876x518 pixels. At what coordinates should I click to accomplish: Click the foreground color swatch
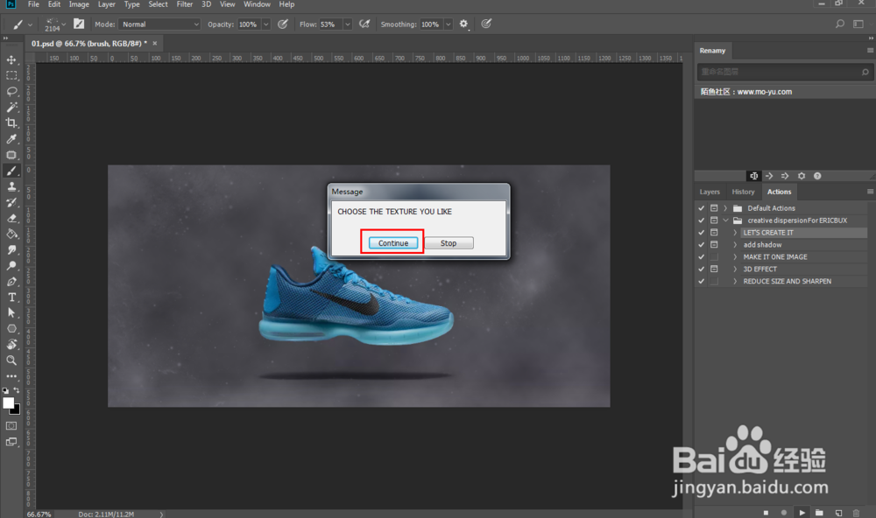(9, 403)
